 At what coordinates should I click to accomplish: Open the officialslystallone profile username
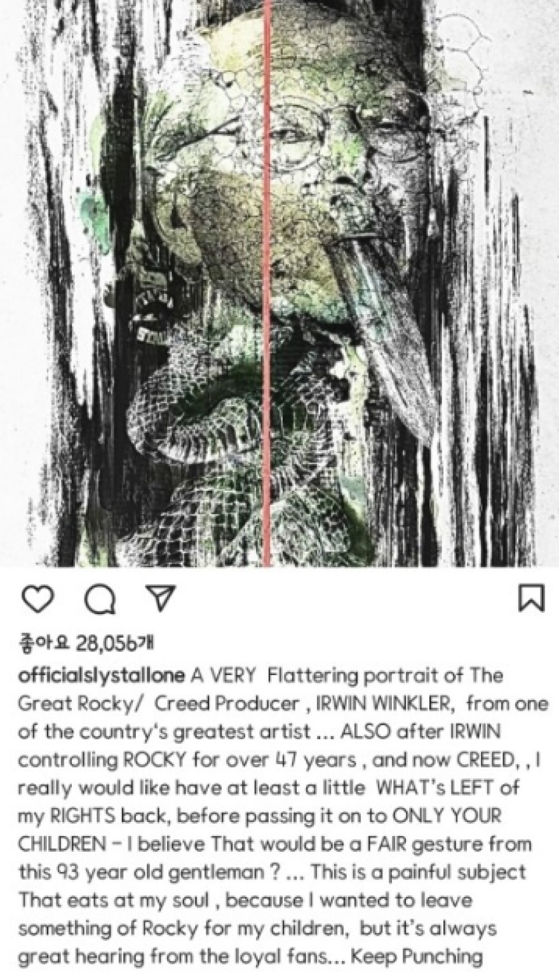tap(102, 676)
